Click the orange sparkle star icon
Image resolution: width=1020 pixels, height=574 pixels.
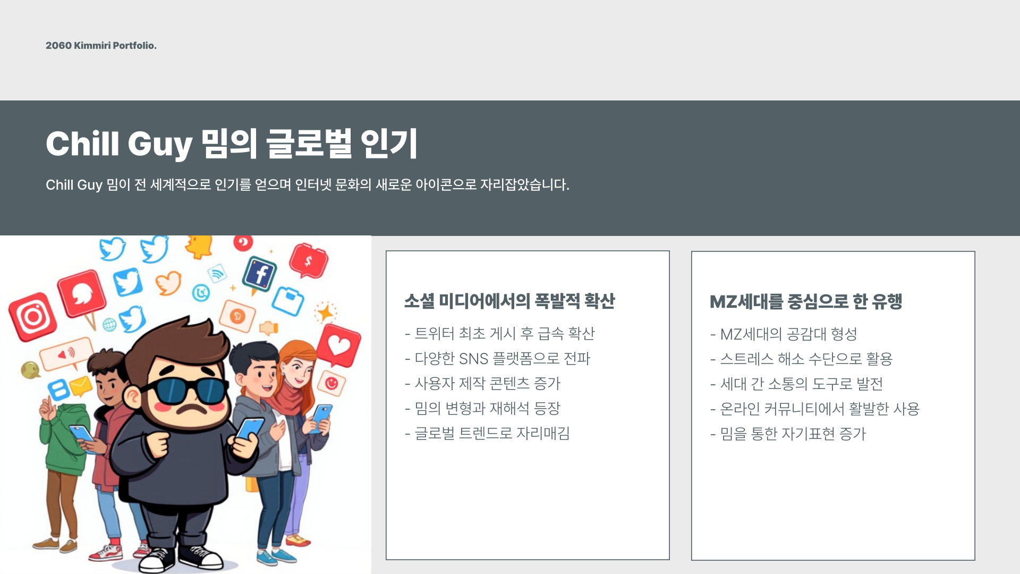[x=325, y=313]
